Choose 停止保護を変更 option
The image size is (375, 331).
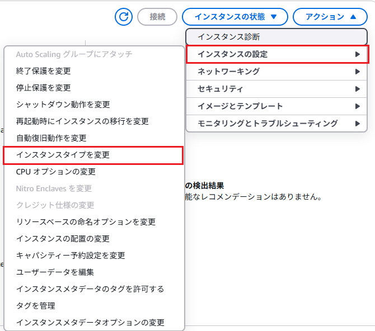44,88
